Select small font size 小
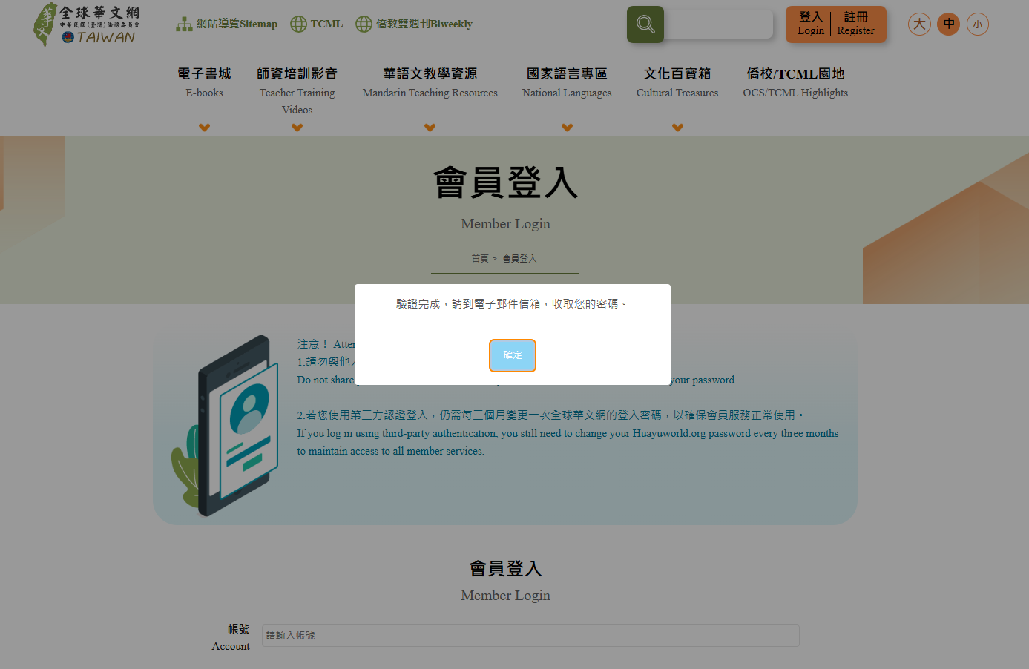The height and width of the screenshot is (669, 1029). (x=977, y=24)
